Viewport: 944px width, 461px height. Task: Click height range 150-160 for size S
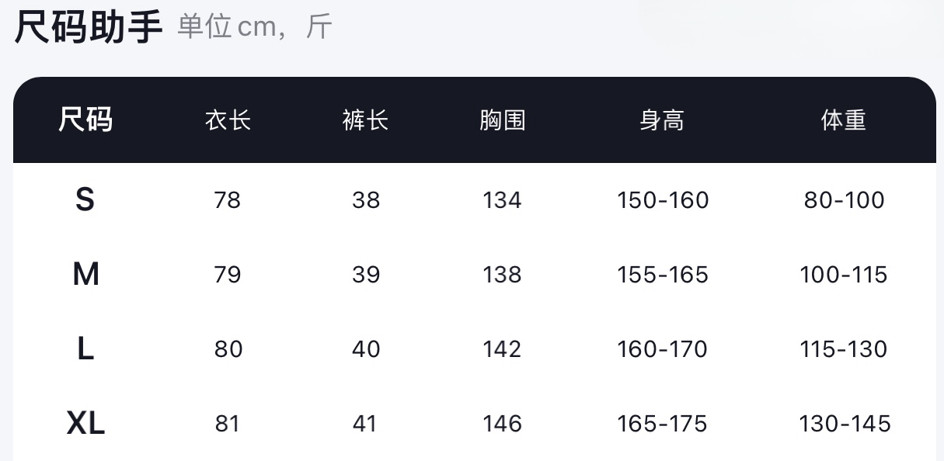coord(663,200)
